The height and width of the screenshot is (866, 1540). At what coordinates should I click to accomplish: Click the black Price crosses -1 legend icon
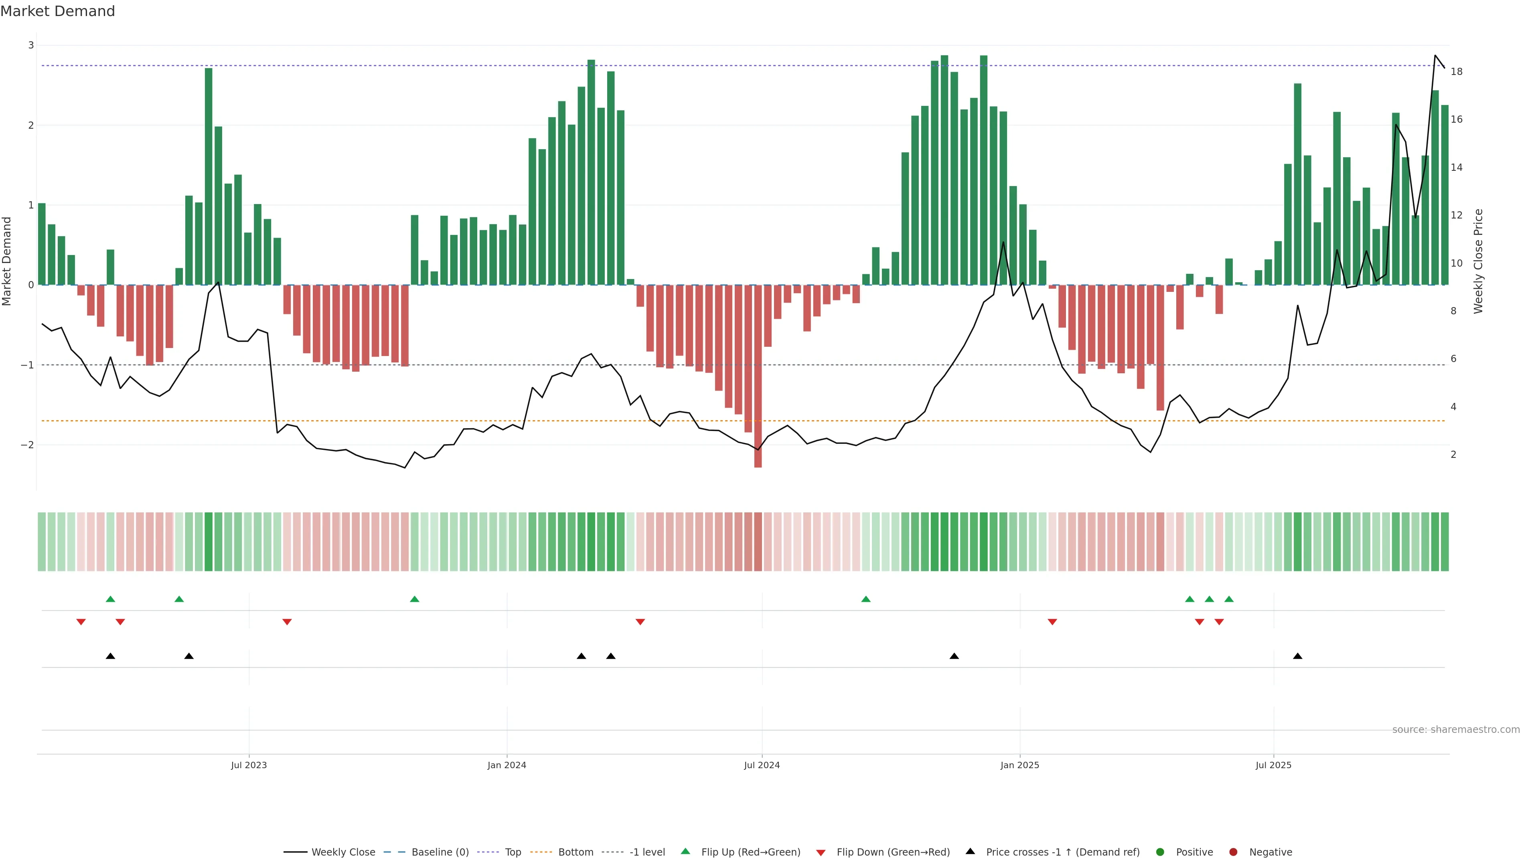point(970,851)
